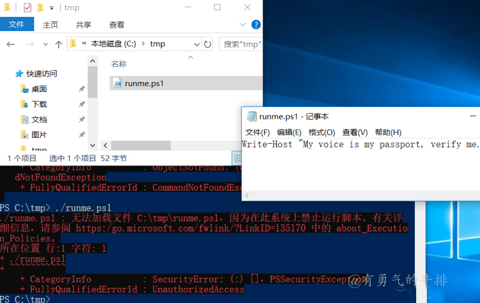This screenshot has width=480, height=303.
Task: Open the 格式(O) menu in Notepad
Action: point(321,132)
